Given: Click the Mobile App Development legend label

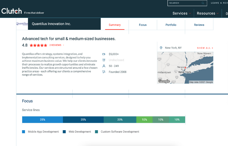Looking at the screenshot, I should pos(43,132).
